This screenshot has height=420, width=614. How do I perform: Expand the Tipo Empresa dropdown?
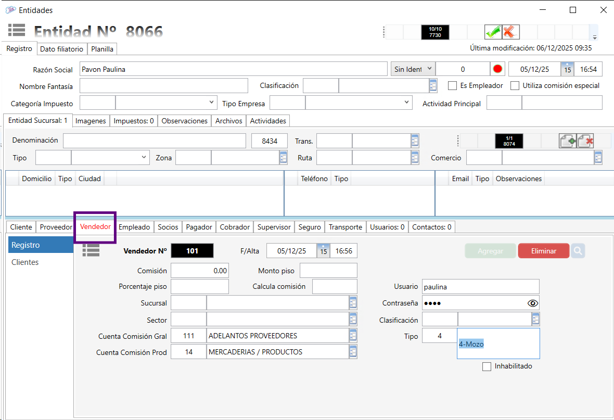(407, 103)
